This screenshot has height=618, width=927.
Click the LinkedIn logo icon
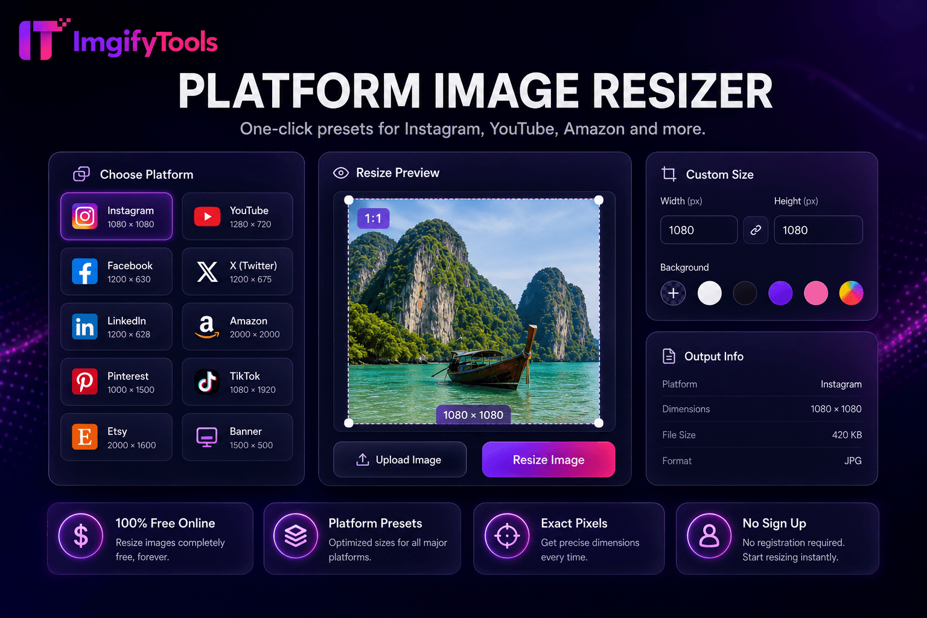pos(85,327)
